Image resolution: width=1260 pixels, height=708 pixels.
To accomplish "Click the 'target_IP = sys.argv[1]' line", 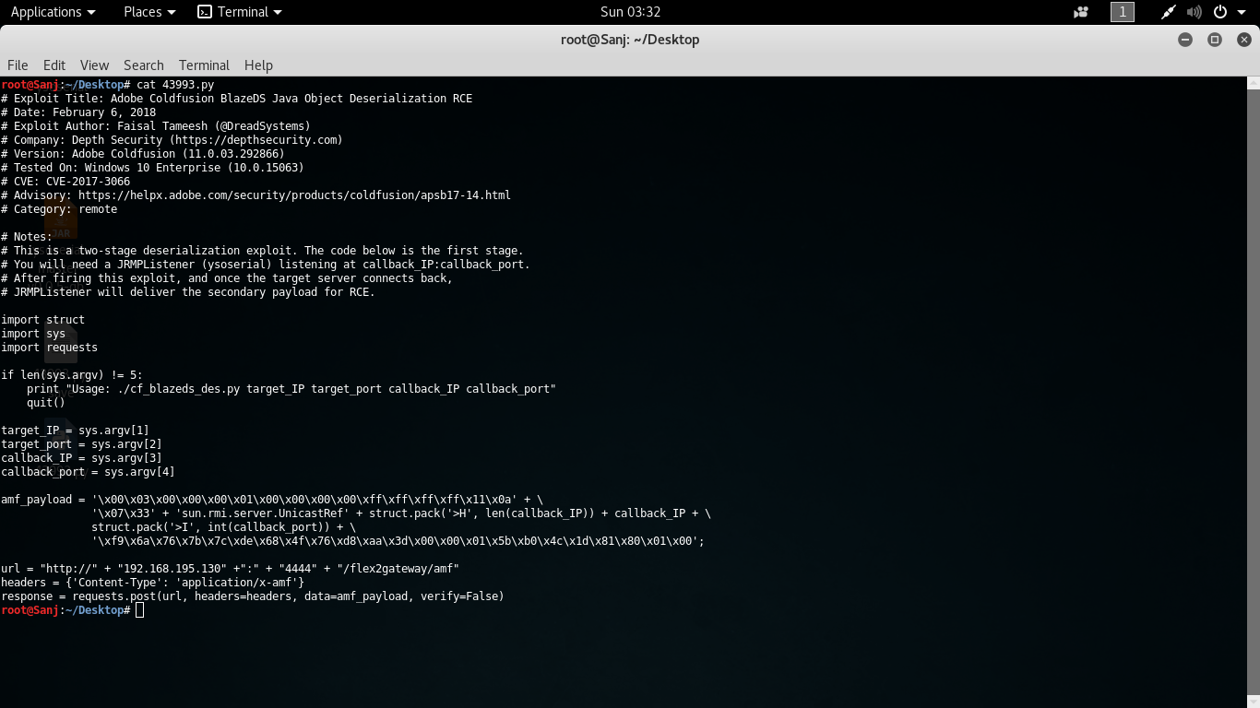I will coord(75,431).
